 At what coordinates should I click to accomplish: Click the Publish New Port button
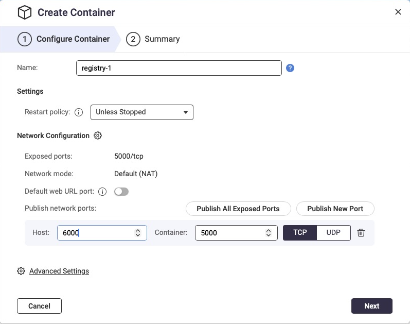335,209
